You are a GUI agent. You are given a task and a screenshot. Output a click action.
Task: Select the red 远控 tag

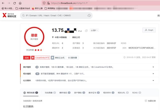pyautogui.click(x=27, y=58)
